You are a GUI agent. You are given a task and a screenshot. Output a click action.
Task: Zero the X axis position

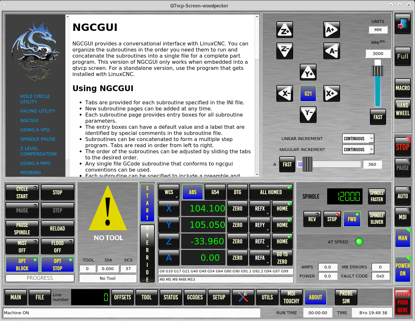(237, 209)
